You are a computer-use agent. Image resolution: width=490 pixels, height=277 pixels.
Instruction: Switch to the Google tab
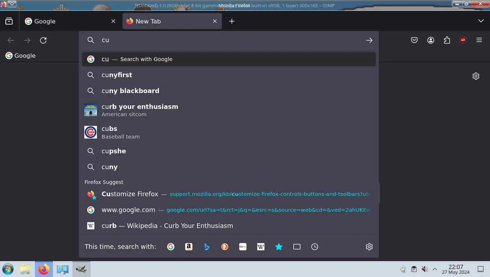pyautogui.click(x=70, y=21)
